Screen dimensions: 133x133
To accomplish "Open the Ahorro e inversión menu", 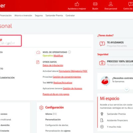I will 23,16.
